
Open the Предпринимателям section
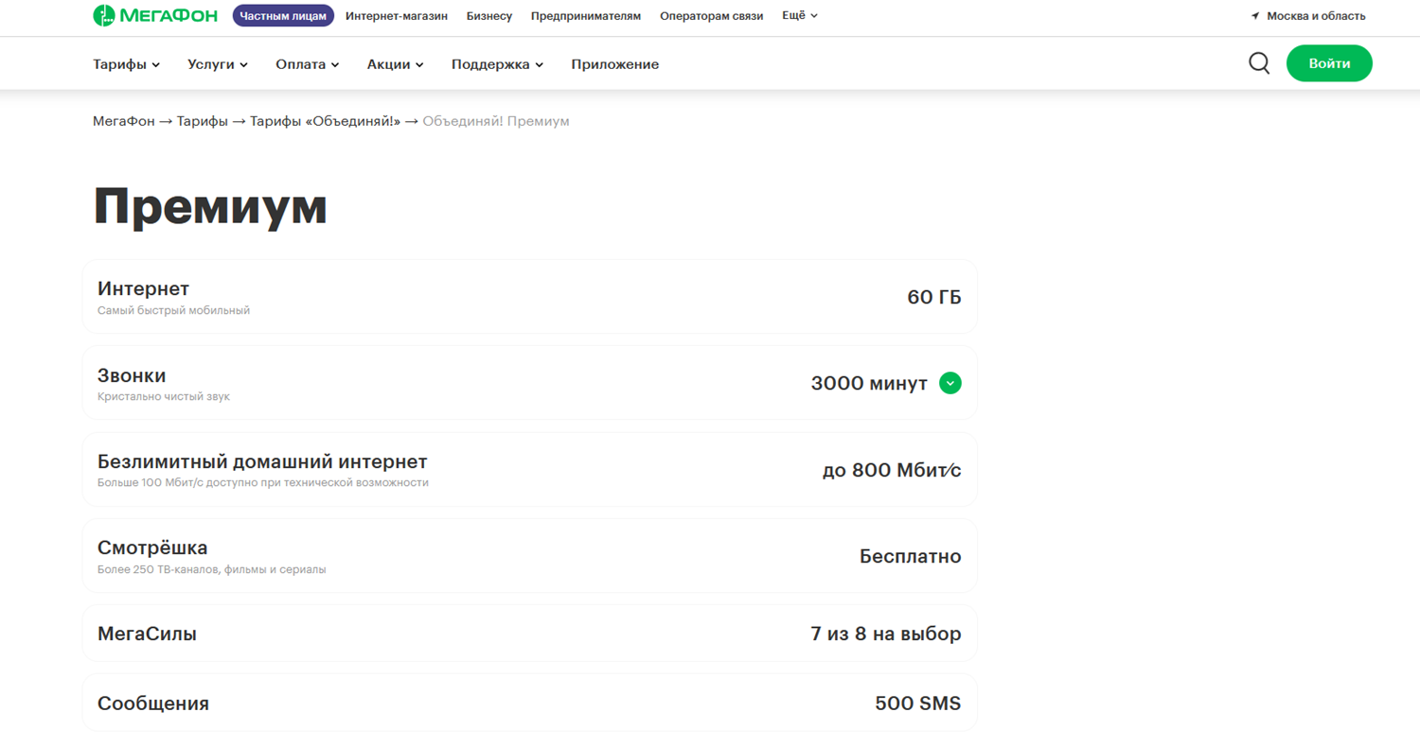pyautogui.click(x=586, y=16)
